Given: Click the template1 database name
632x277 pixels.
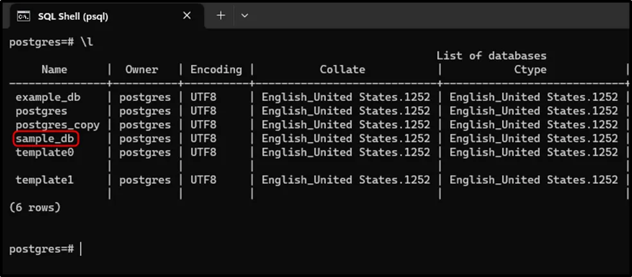Looking at the screenshot, I should point(44,180).
